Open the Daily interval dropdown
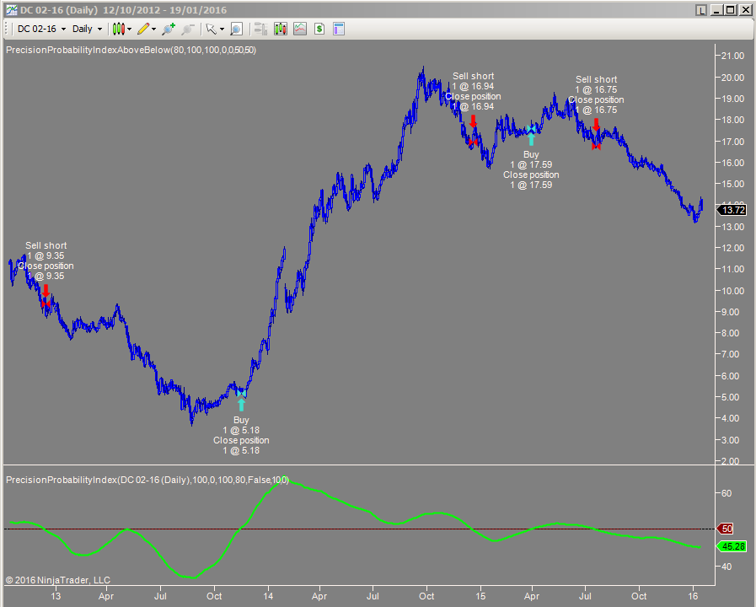This screenshot has height=607, width=756. (x=83, y=28)
